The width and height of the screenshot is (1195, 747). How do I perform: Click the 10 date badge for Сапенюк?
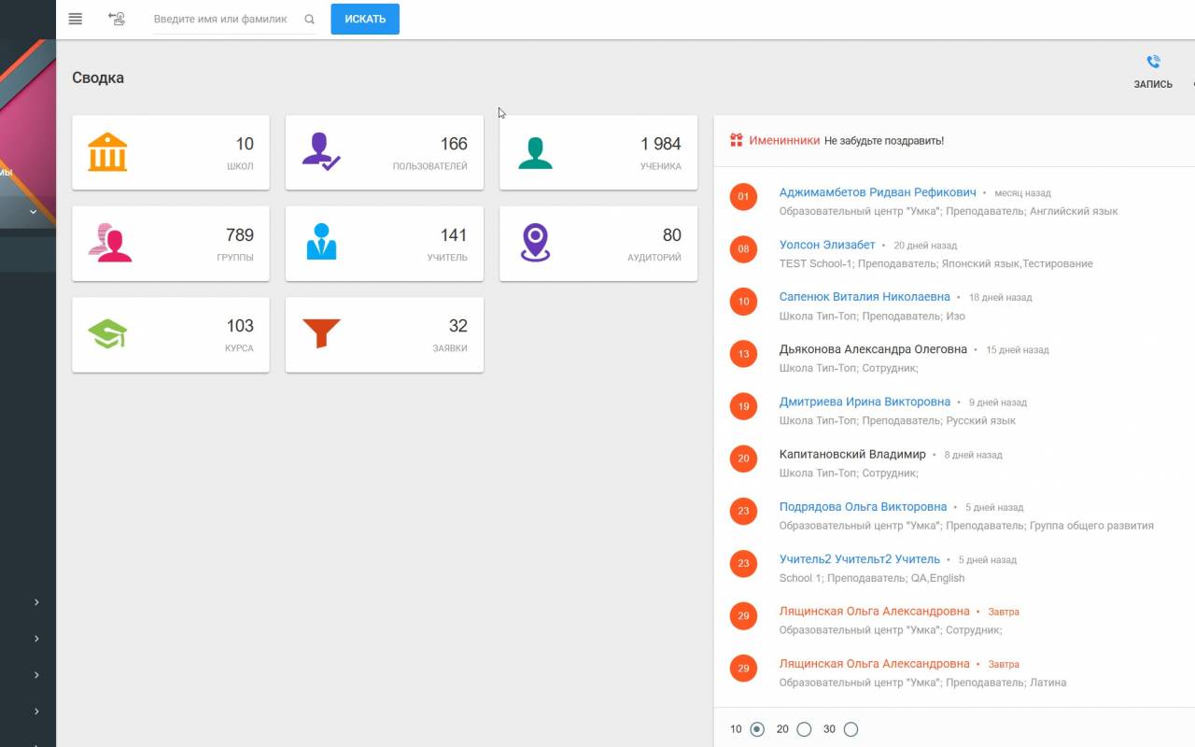(743, 302)
